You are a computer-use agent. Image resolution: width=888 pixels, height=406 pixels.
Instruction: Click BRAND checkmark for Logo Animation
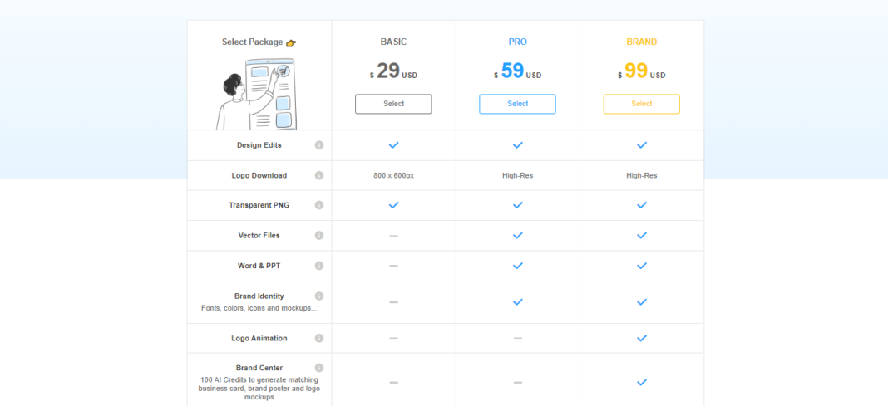pos(641,338)
